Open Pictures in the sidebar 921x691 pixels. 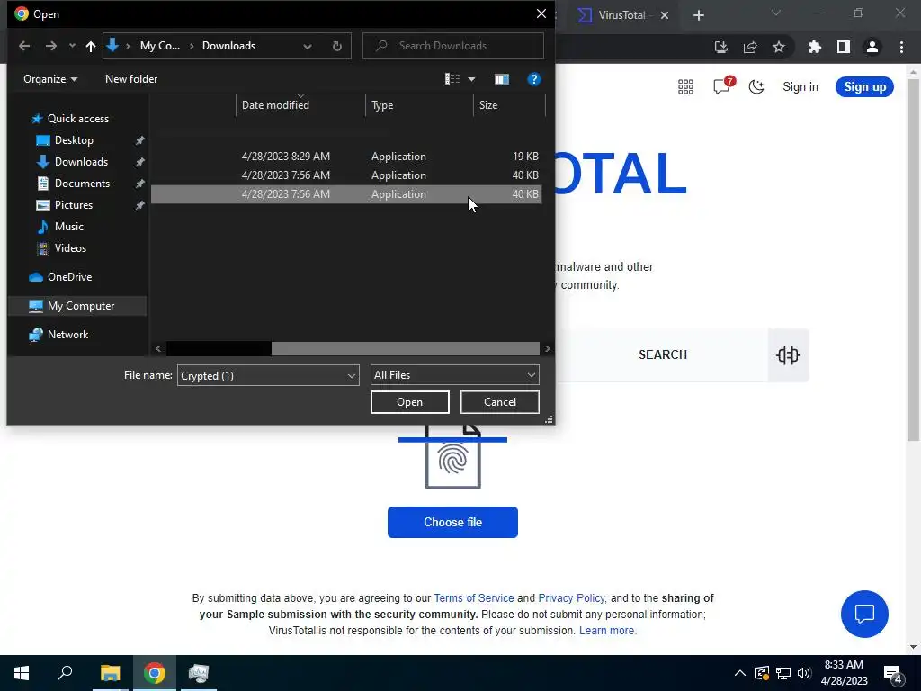click(74, 205)
